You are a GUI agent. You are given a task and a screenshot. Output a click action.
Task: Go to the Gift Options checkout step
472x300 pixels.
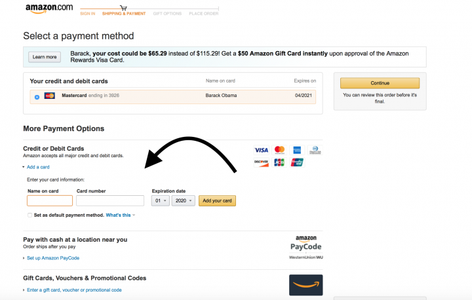pyautogui.click(x=166, y=13)
